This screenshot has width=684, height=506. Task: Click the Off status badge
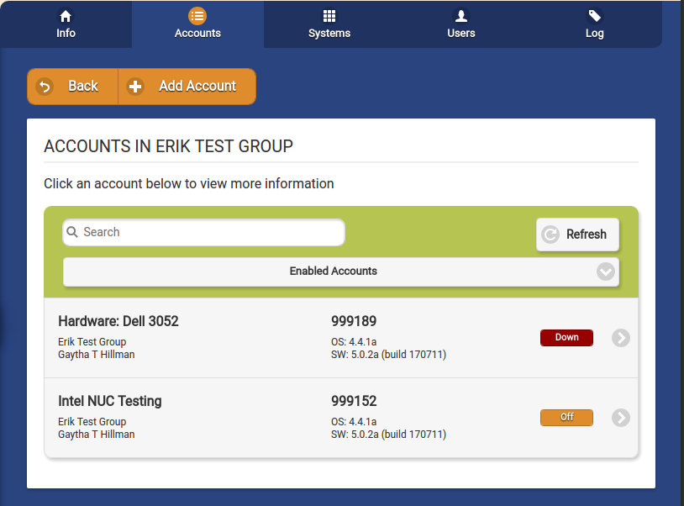point(566,418)
